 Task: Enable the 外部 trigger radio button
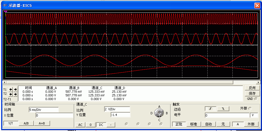[x=250, y=109]
